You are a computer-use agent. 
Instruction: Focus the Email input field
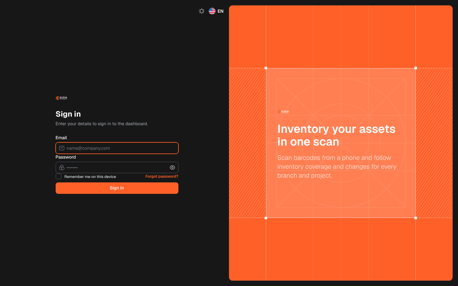pyautogui.click(x=117, y=148)
